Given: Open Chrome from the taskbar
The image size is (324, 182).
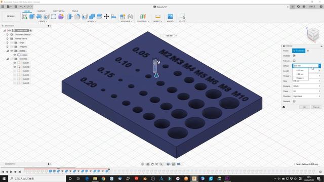Looking at the screenshot, I should tap(103, 178).
